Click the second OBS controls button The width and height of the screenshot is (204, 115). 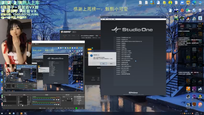[79, 98]
